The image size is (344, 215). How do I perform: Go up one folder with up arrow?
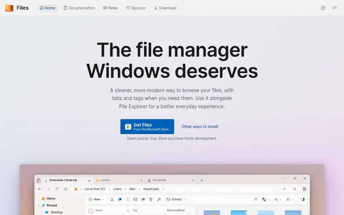click(57, 189)
